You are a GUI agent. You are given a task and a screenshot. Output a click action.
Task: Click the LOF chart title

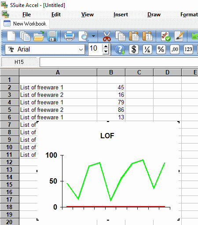click(107, 136)
